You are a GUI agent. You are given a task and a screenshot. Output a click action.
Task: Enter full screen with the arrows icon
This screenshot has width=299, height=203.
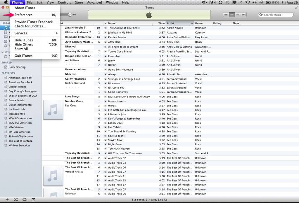tap(297, 7)
